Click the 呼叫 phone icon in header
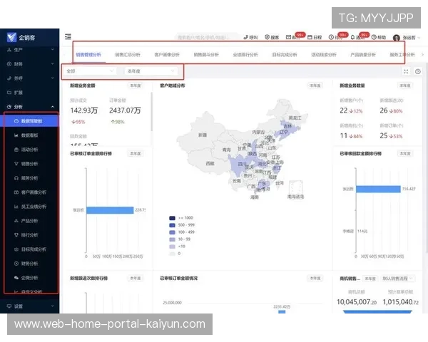Screen dimensions: 428x342 pyautogui.click(x=250, y=36)
